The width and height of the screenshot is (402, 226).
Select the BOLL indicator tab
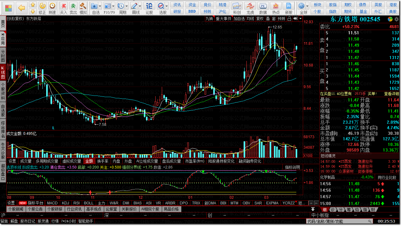pos(89,203)
